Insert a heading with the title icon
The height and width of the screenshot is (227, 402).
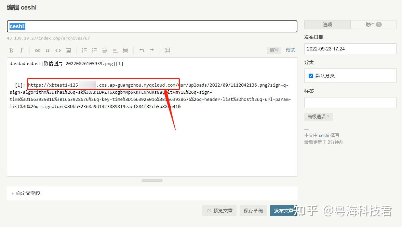coord(105,50)
